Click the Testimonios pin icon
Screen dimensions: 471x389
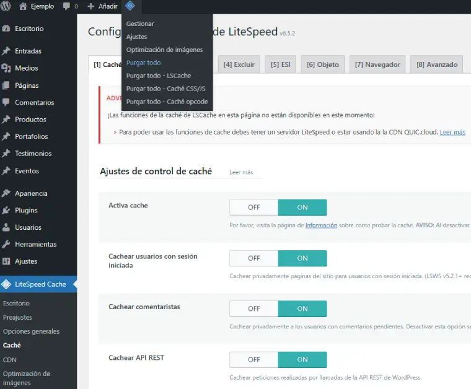6,154
